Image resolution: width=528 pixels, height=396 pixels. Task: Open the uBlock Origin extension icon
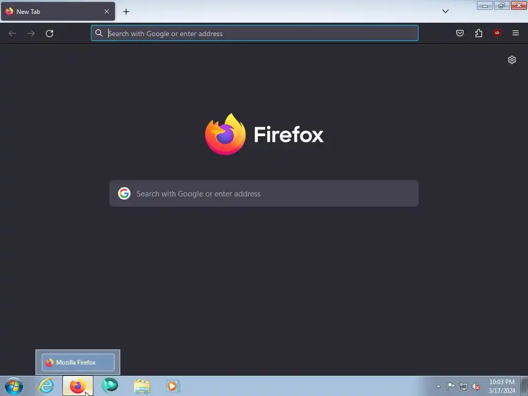pos(497,33)
